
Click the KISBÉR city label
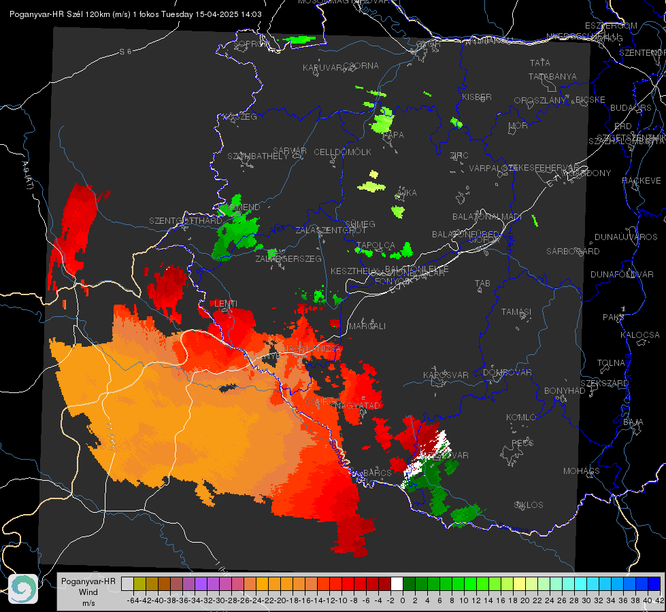[477, 97]
